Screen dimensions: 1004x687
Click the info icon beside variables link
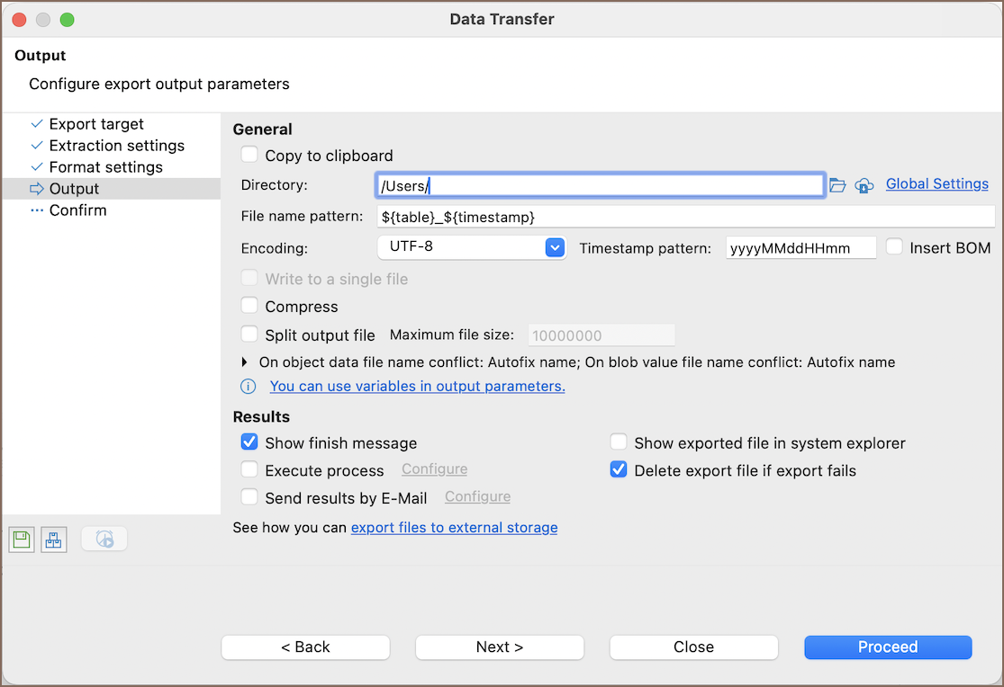pyautogui.click(x=248, y=387)
